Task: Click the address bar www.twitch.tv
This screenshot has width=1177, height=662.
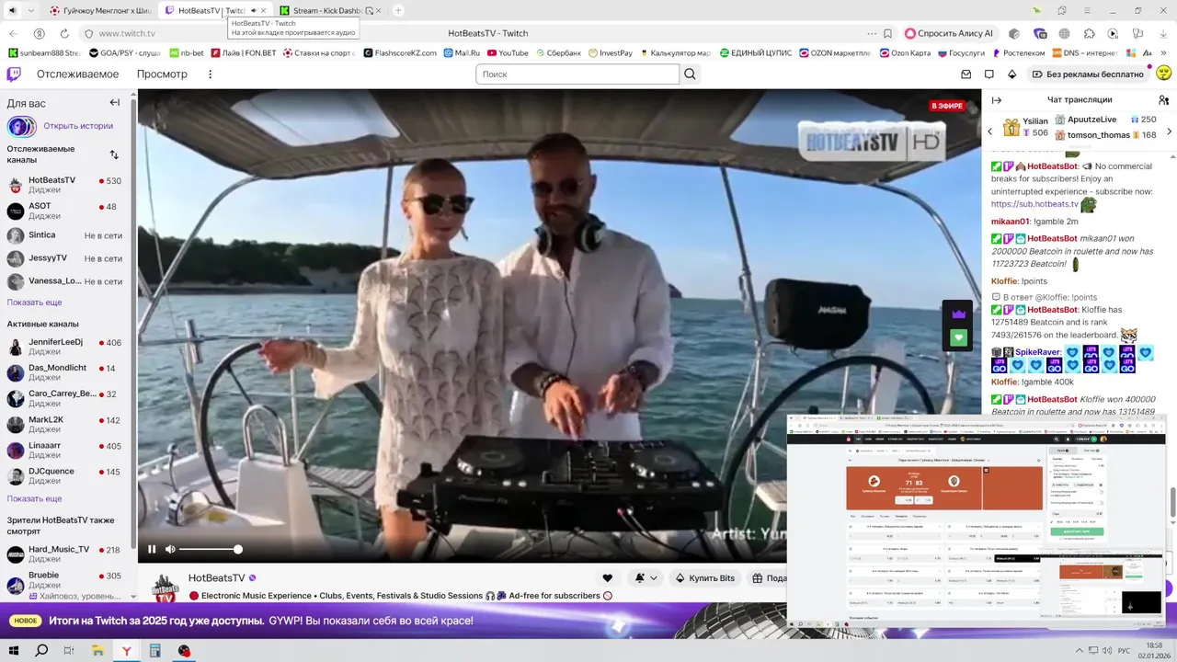Action: tap(127, 33)
